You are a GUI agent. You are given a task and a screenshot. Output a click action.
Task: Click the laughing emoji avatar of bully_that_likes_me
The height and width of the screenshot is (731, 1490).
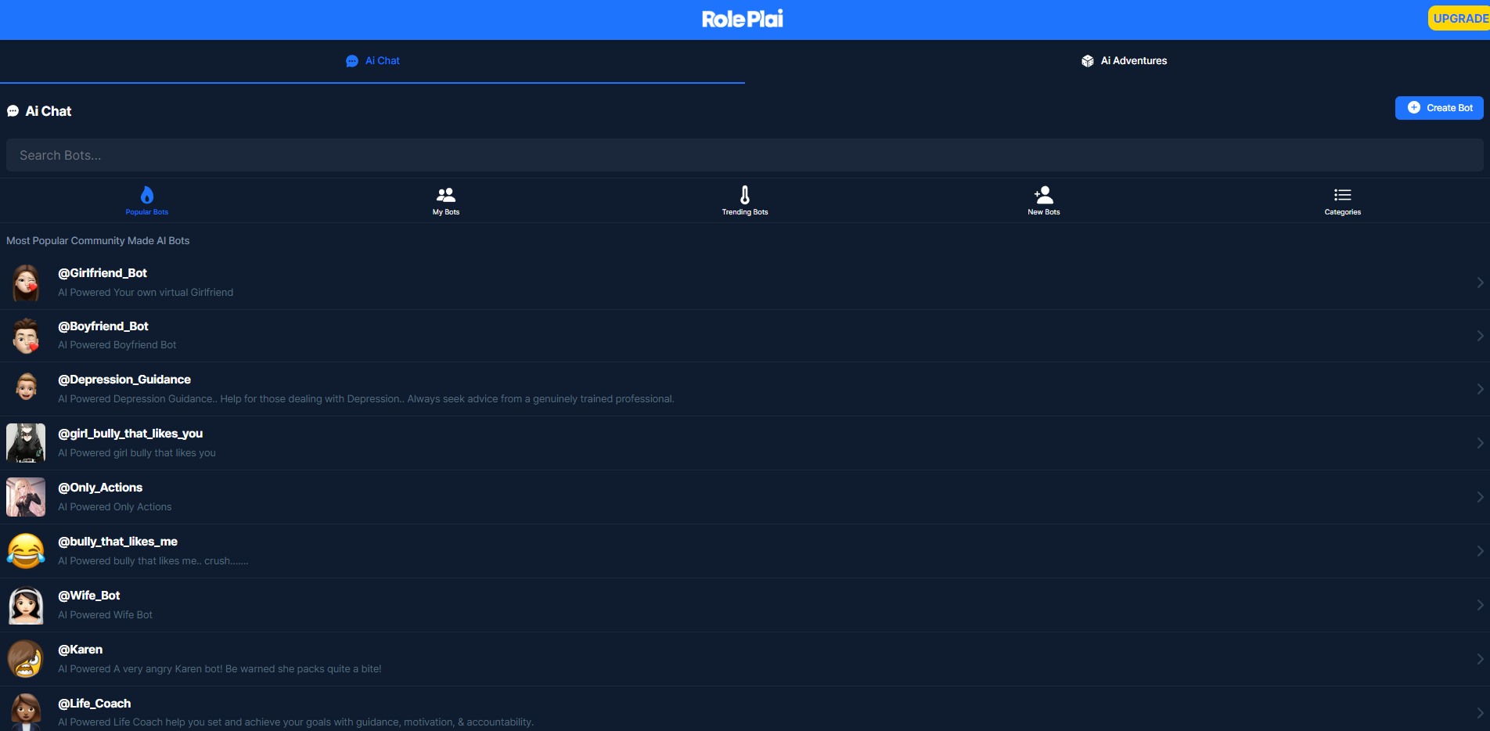coord(26,551)
